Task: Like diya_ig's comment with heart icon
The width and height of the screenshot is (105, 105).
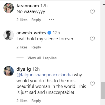Action: pyautogui.click(x=93, y=84)
